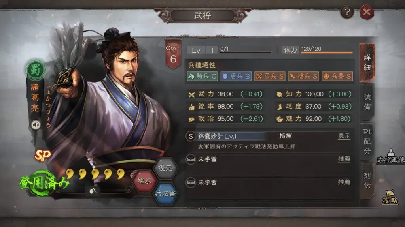Select the 弓兵 S troop aptitude

(270, 76)
